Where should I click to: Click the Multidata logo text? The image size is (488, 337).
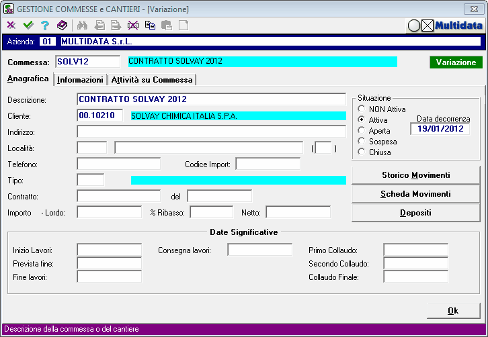(x=458, y=26)
